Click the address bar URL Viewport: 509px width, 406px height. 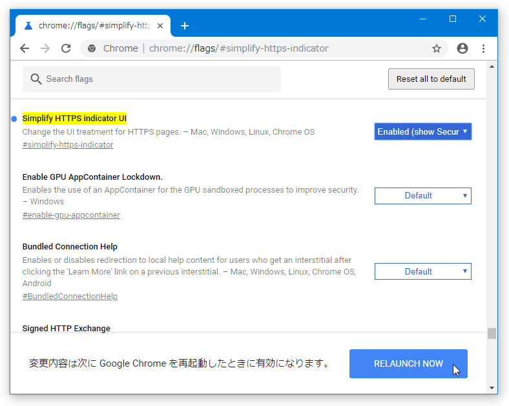(238, 48)
